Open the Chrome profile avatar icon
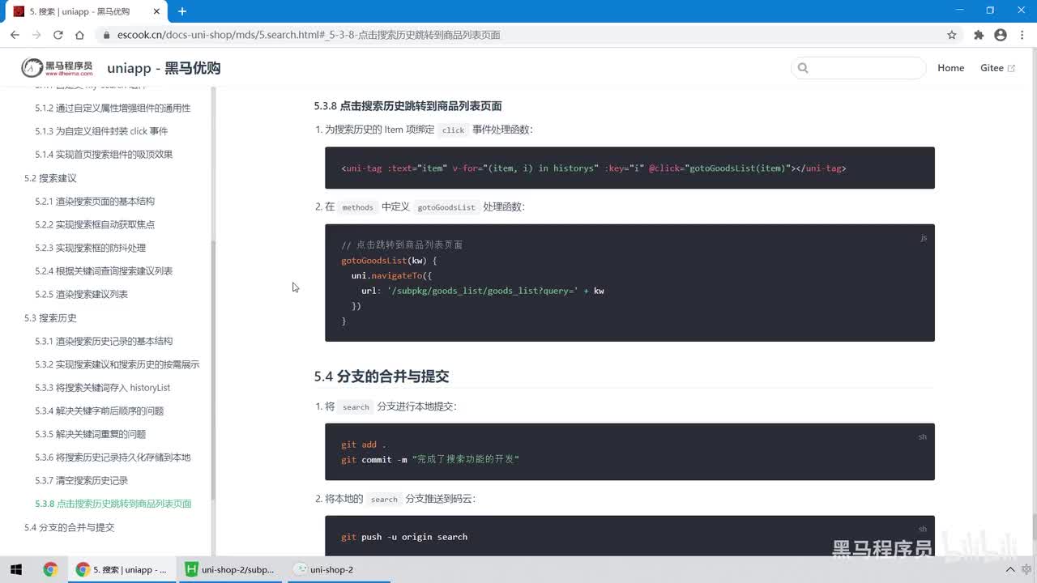 pyautogui.click(x=1001, y=35)
